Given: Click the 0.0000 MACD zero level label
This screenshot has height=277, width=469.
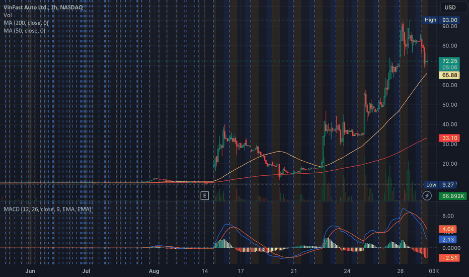Looking at the screenshot, I should (451, 248).
